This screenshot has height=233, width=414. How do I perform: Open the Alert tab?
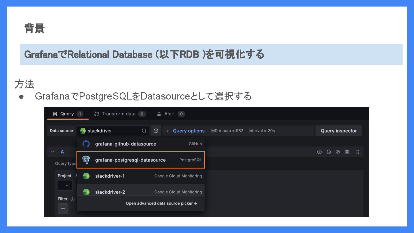pos(170,114)
